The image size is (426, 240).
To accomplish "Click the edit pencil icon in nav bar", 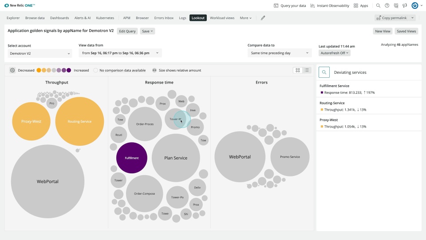I will point(263,18).
